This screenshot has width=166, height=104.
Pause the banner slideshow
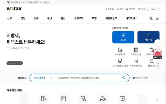tap(18, 63)
